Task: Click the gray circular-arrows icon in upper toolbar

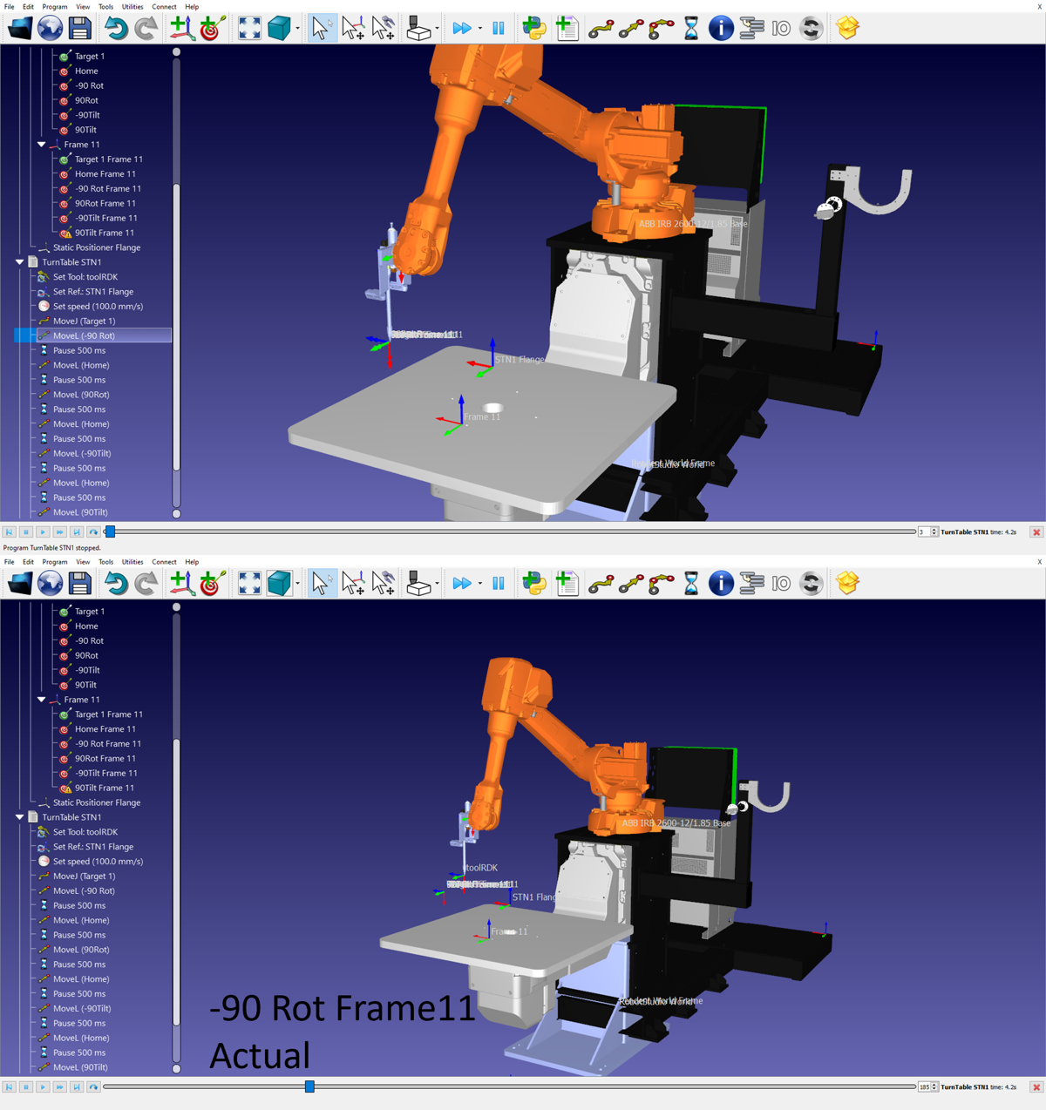Action: tap(812, 28)
